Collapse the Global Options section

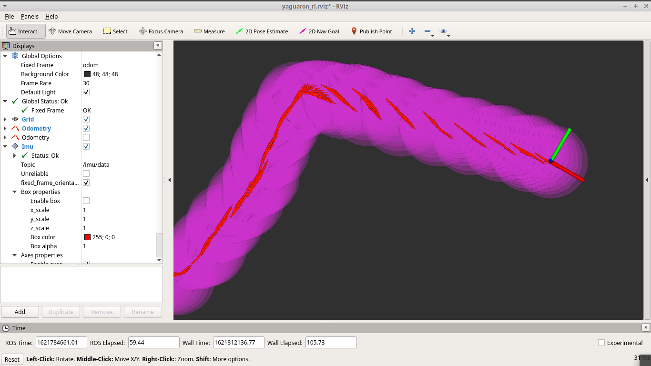(x=5, y=56)
